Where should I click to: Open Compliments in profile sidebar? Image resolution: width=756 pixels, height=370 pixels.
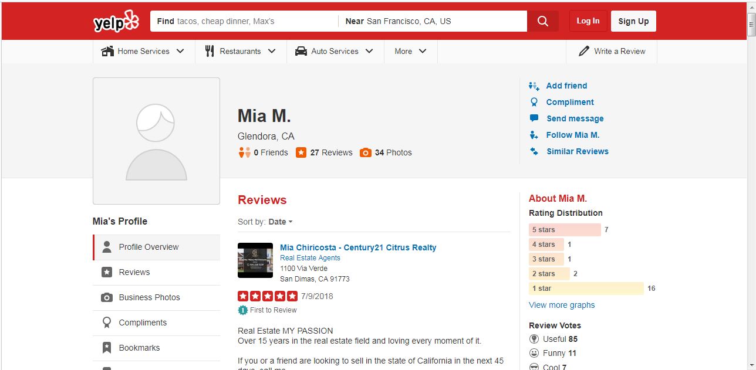click(x=157, y=323)
